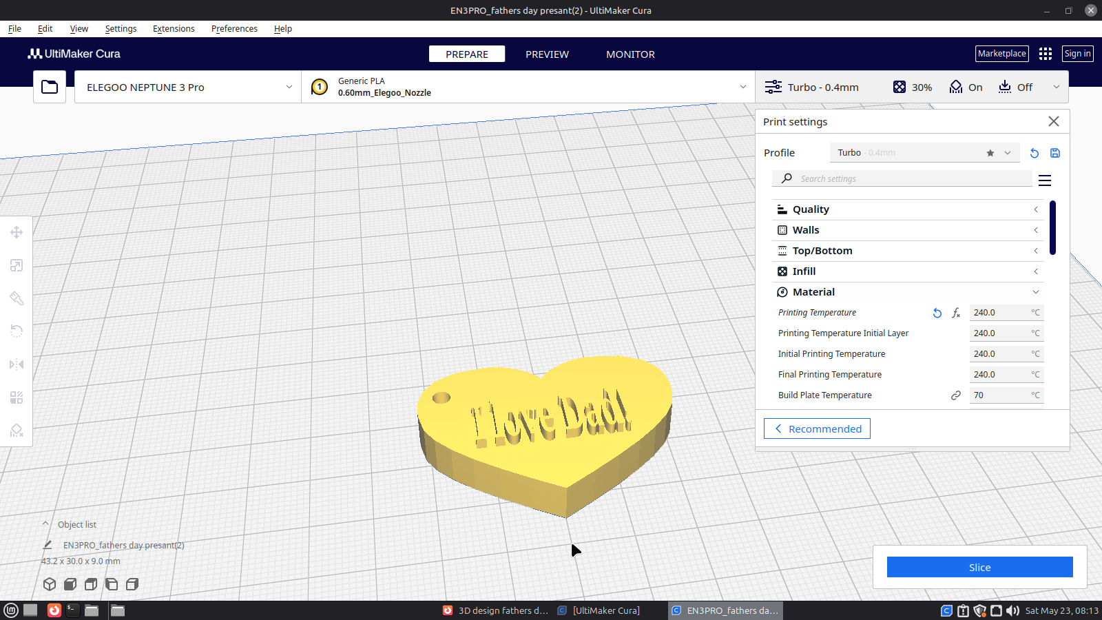Click the Slice button
This screenshot has width=1102, height=620.
[x=980, y=567]
